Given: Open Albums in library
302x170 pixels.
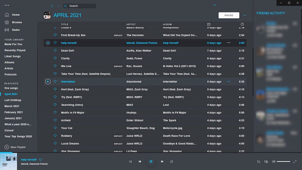Looking at the screenshot, I should click(x=9, y=62).
